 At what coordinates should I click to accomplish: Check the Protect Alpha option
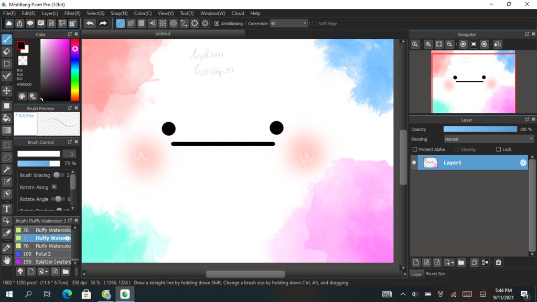click(415, 149)
